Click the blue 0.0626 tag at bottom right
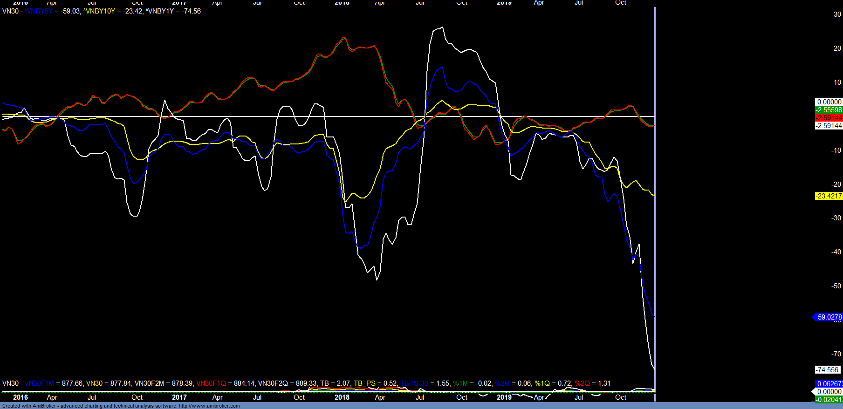Screen dimensions: 843x409 829,384
